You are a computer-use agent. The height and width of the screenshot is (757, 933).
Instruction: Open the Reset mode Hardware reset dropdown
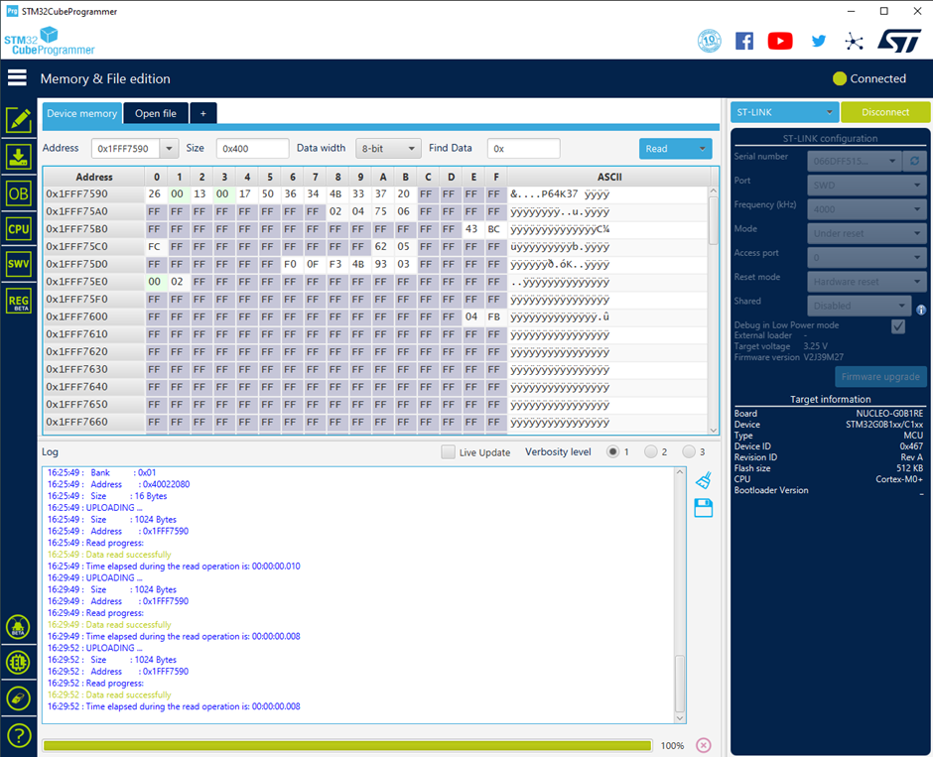click(866, 282)
